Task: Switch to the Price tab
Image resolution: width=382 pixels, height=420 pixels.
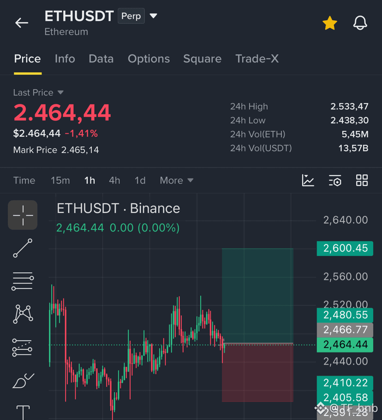Action: (28, 59)
